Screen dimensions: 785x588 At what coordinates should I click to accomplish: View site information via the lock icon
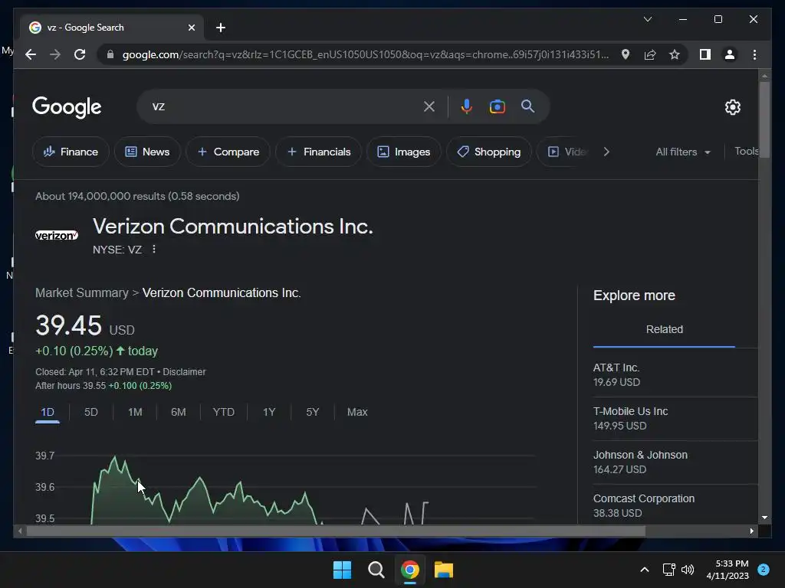pos(110,54)
